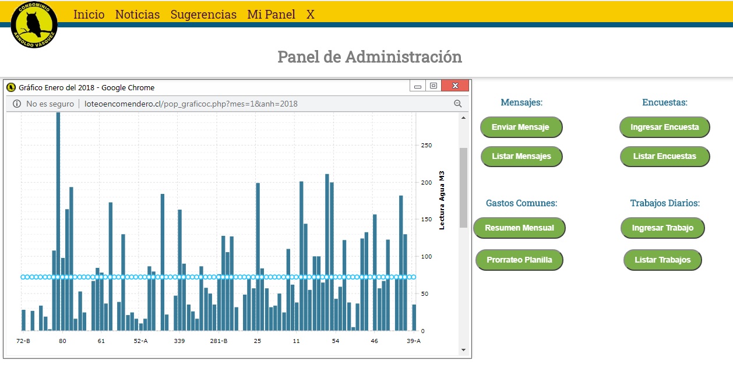Screen dimensions: 733x382
Task: Minimize the Gráfico popup window
Action: [x=417, y=87]
